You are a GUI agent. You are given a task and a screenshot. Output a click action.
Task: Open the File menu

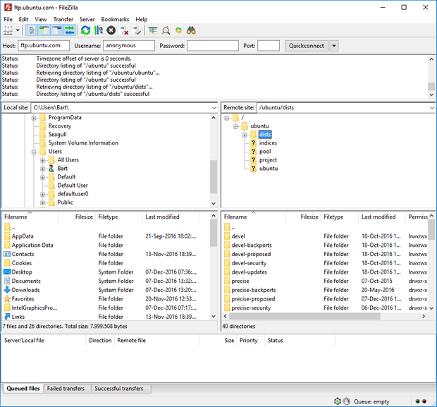point(8,19)
